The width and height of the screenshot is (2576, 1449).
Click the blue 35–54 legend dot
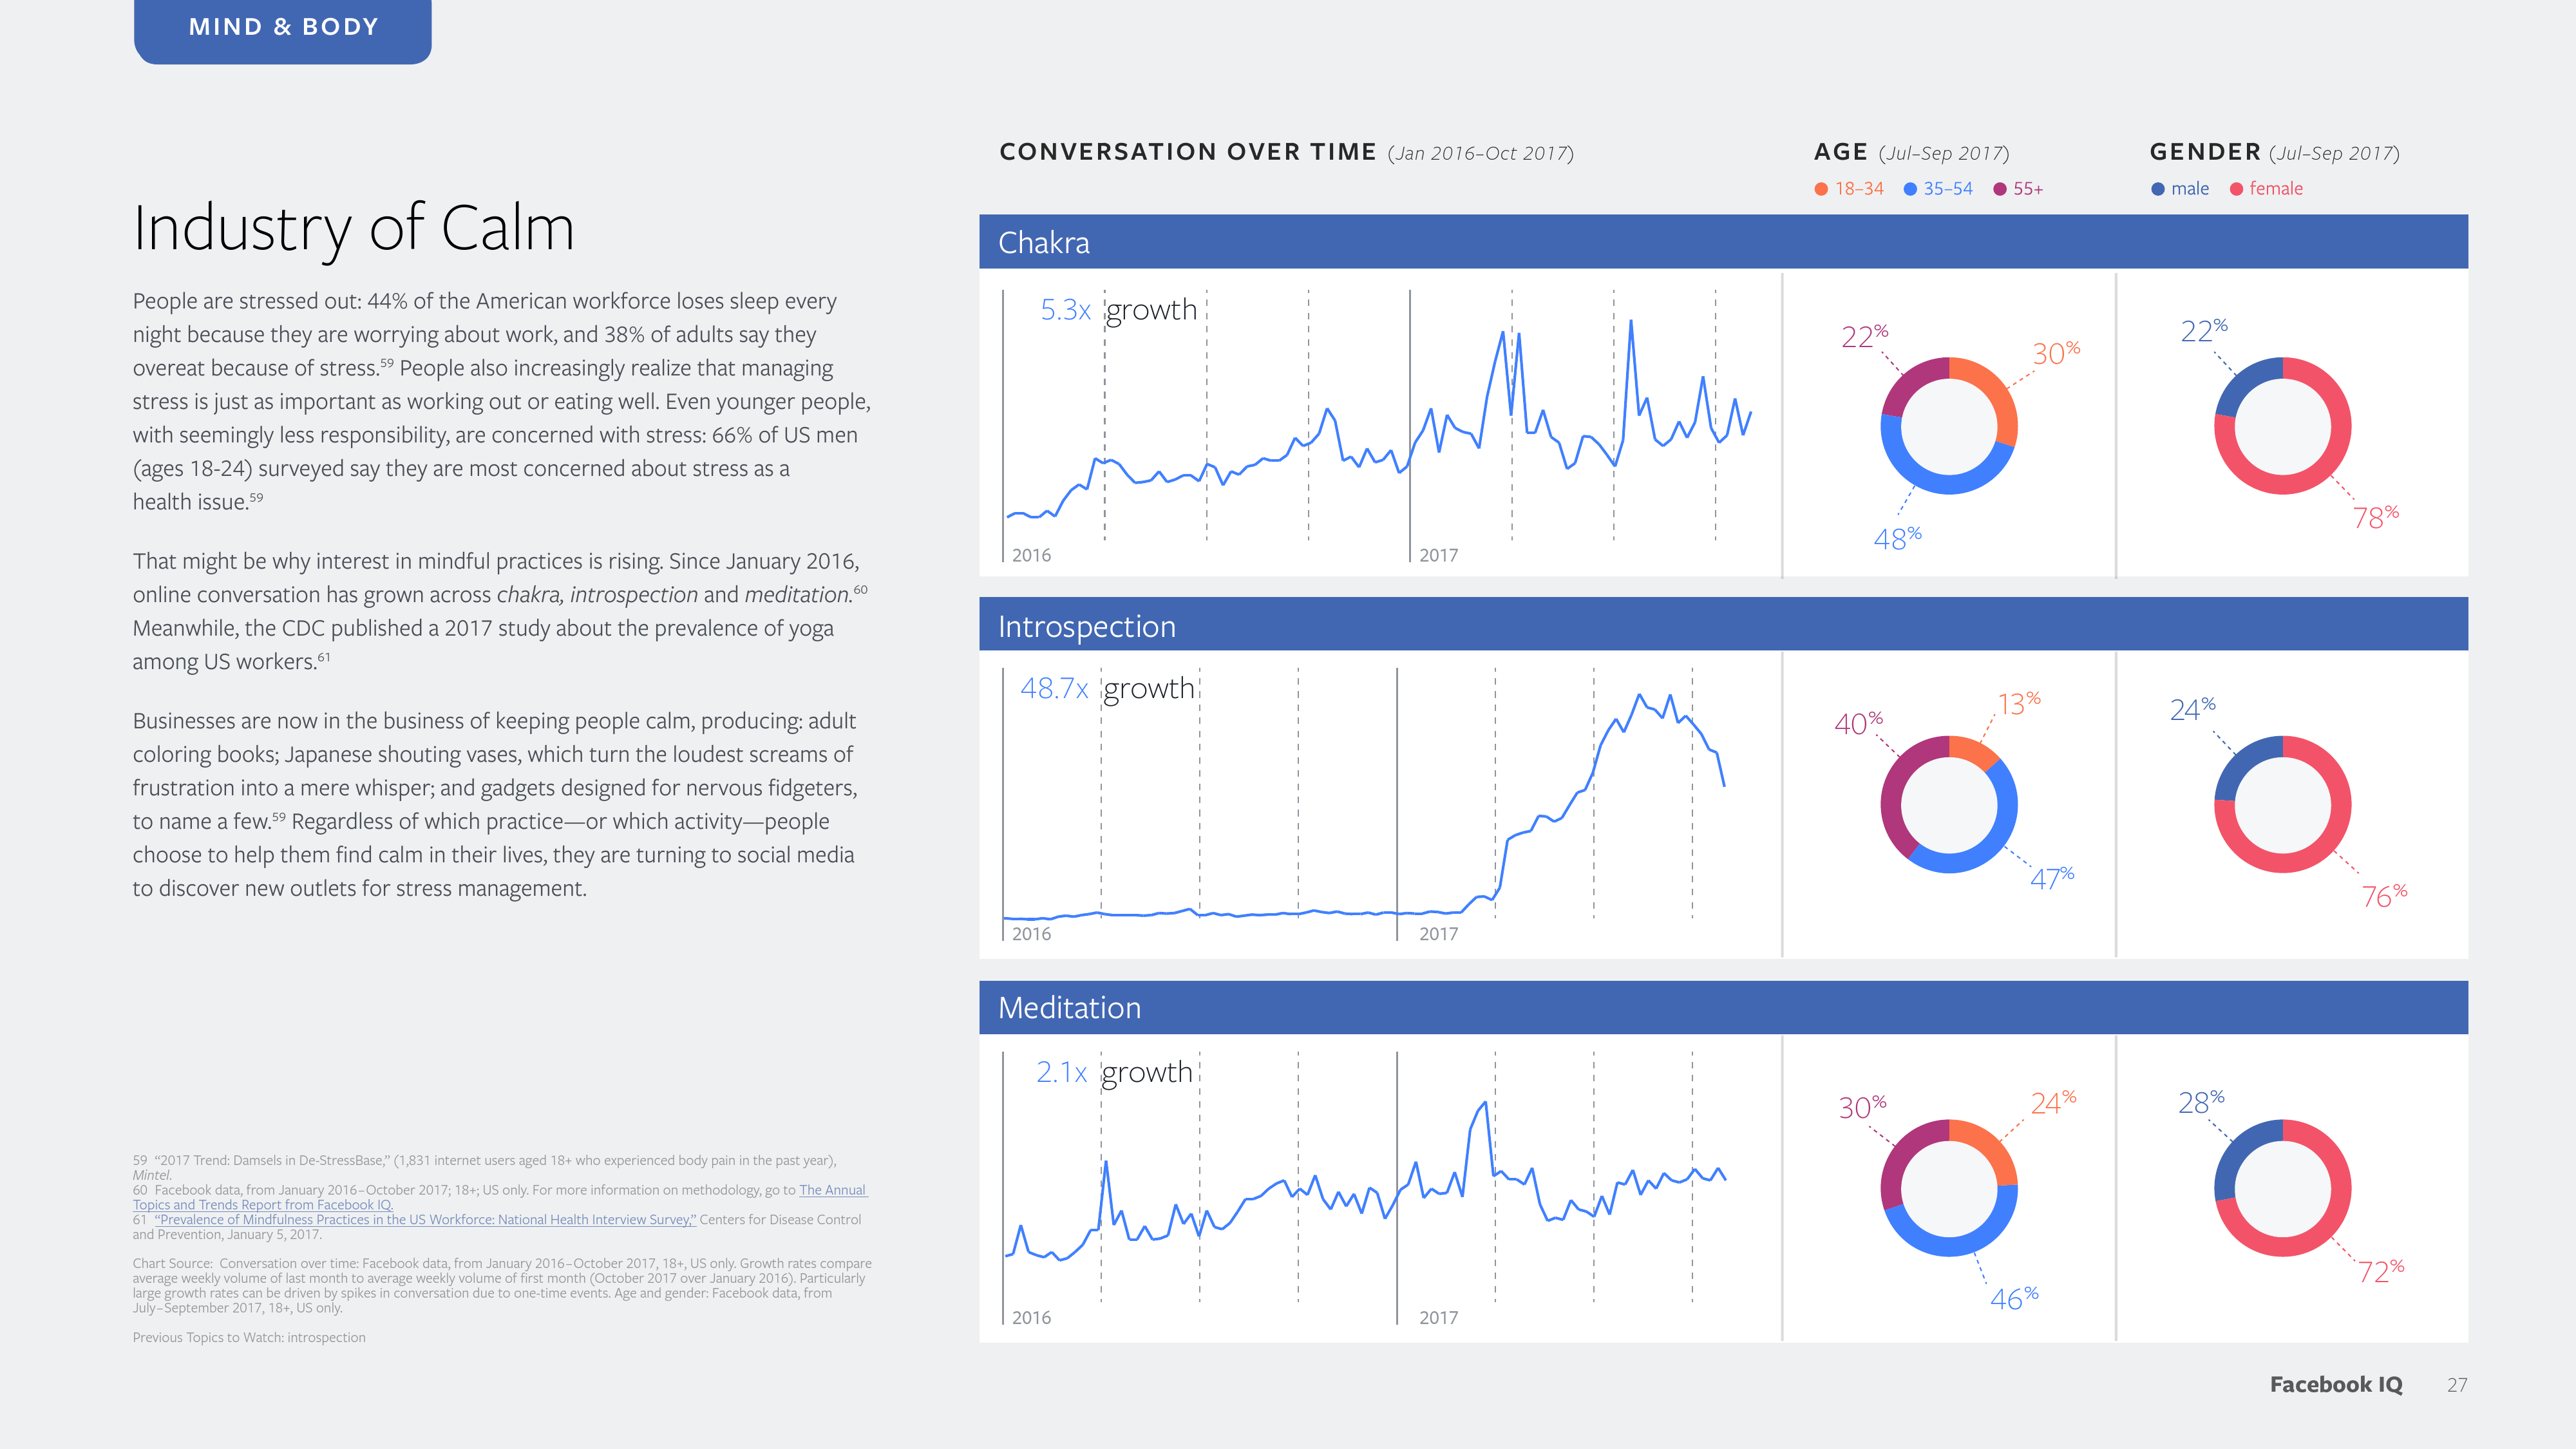tap(1910, 189)
